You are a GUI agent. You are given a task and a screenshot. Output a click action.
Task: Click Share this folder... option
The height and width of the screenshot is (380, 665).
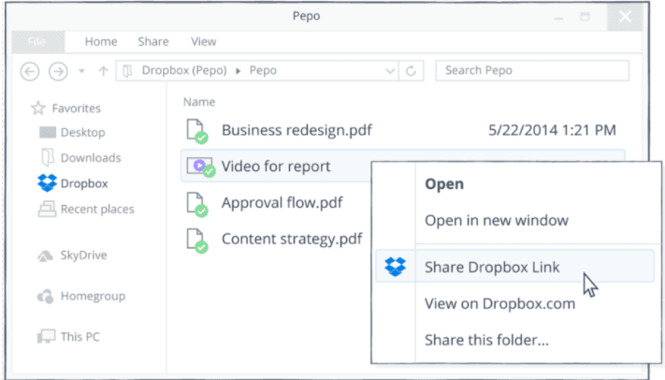486,340
